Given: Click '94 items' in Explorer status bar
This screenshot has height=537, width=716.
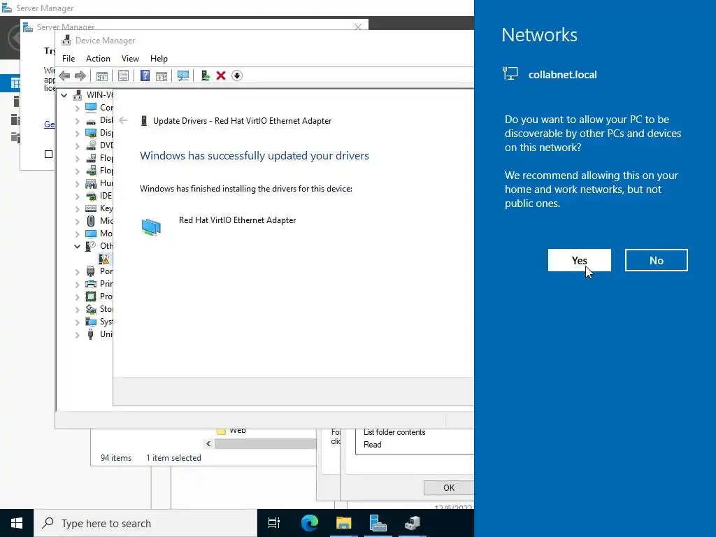Looking at the screenshot, I should click(116, 457).
